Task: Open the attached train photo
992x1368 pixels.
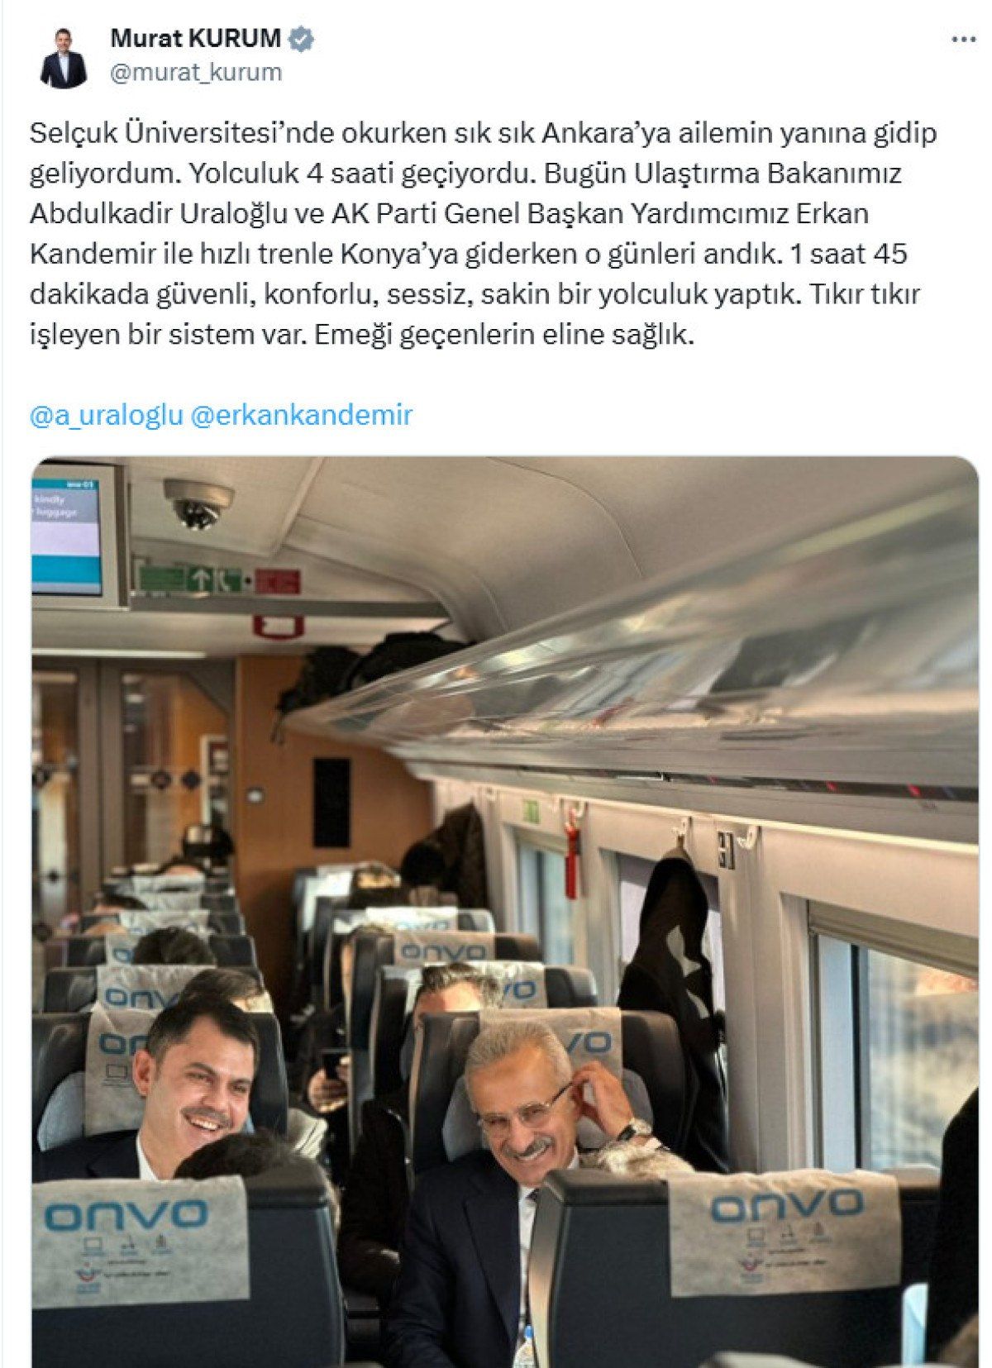Action: coord(505,912)
